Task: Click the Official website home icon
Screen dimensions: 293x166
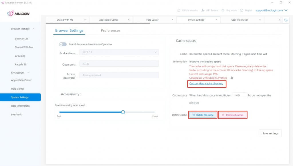Action: pos(179,10)
